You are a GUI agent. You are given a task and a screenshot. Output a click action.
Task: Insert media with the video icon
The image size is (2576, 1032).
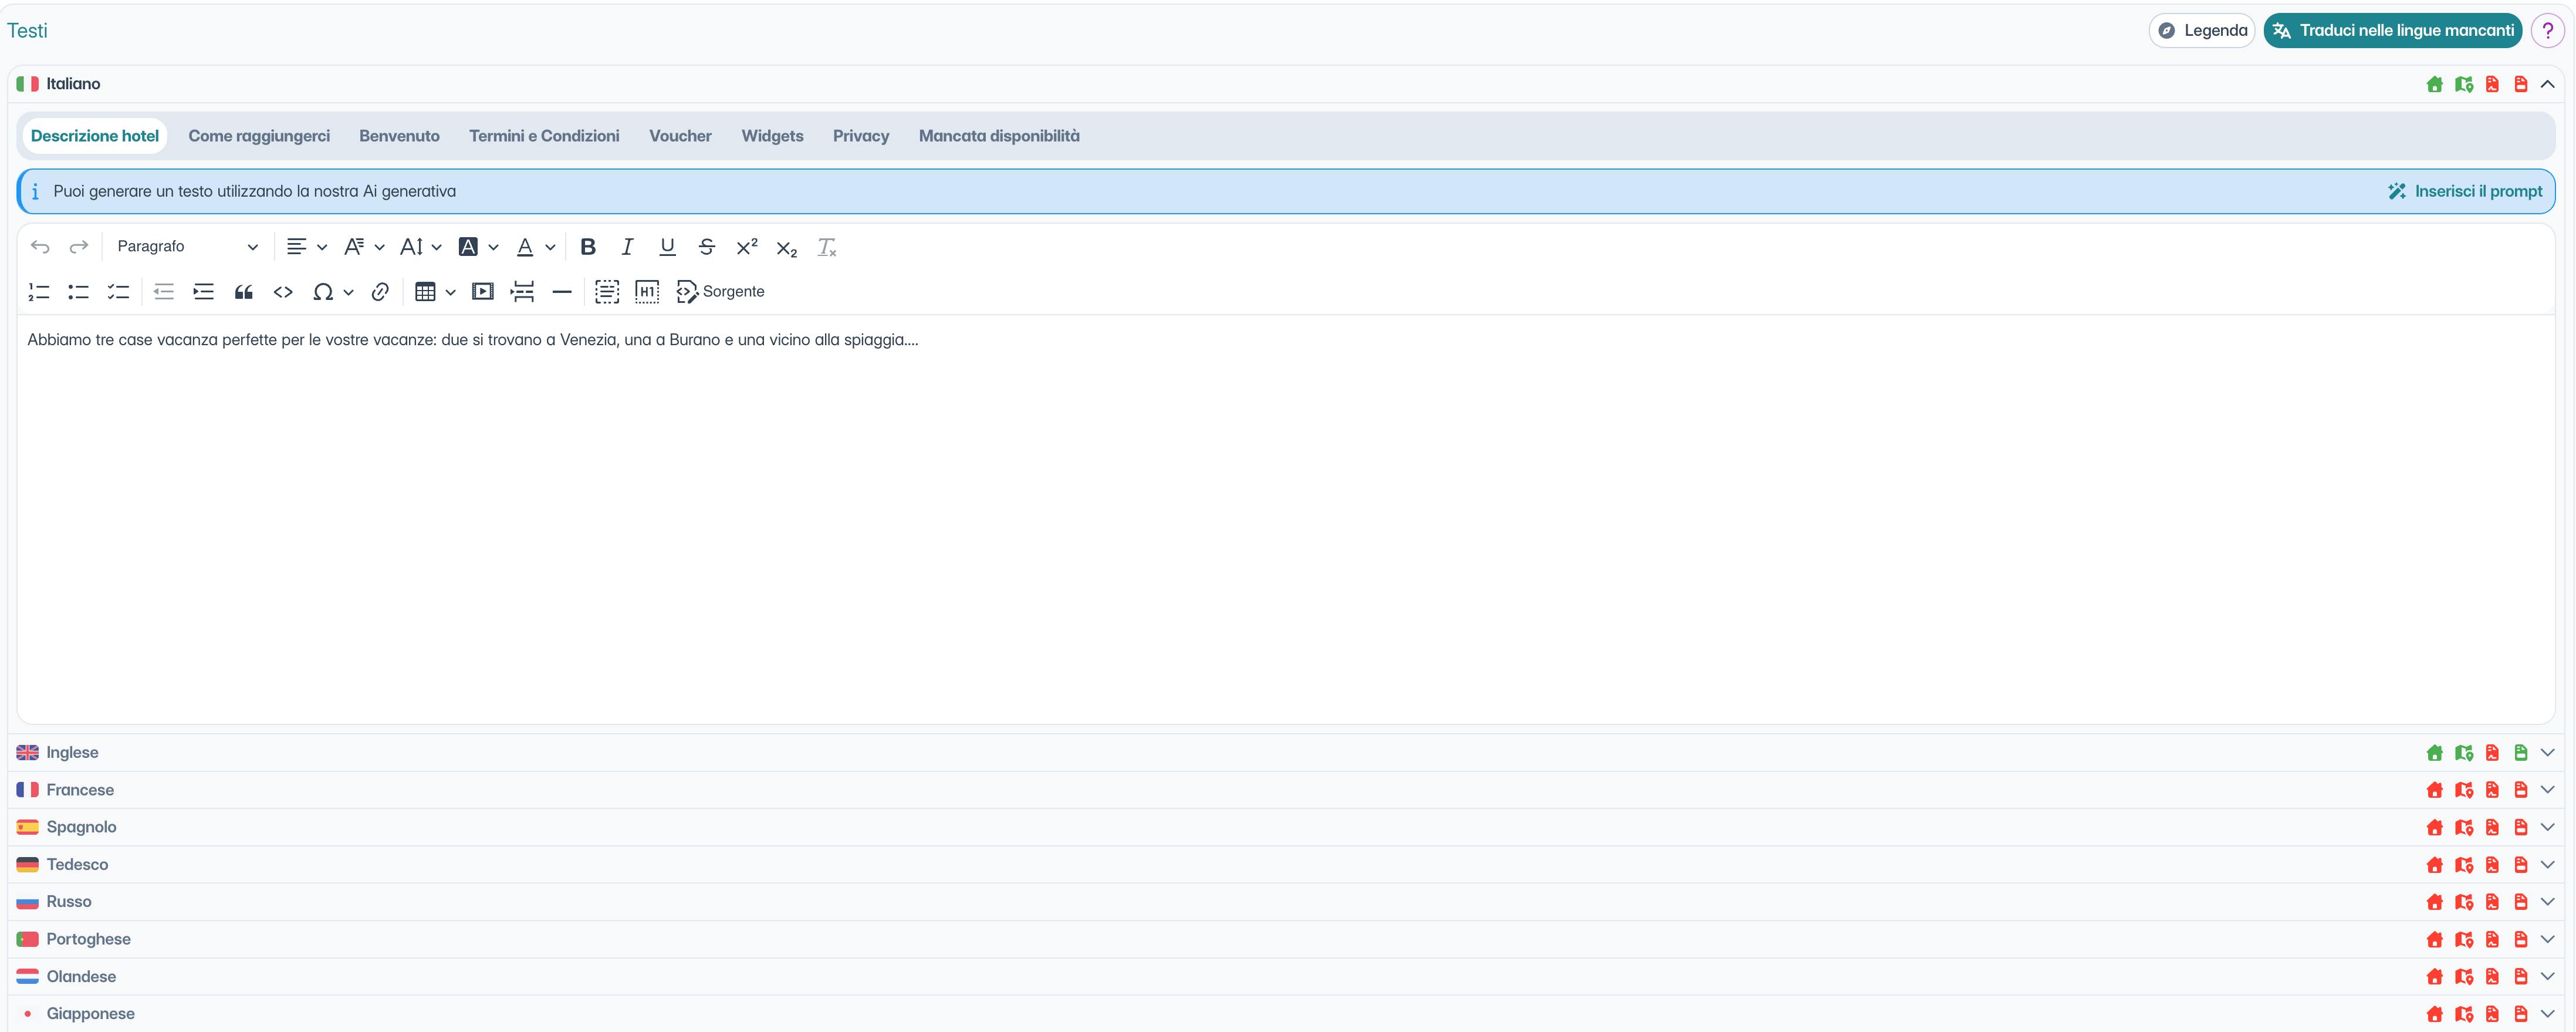click(483, 292)
